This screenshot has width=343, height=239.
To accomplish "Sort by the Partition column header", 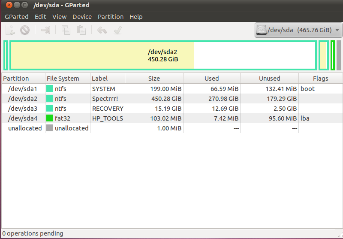I will pos(24,79).
